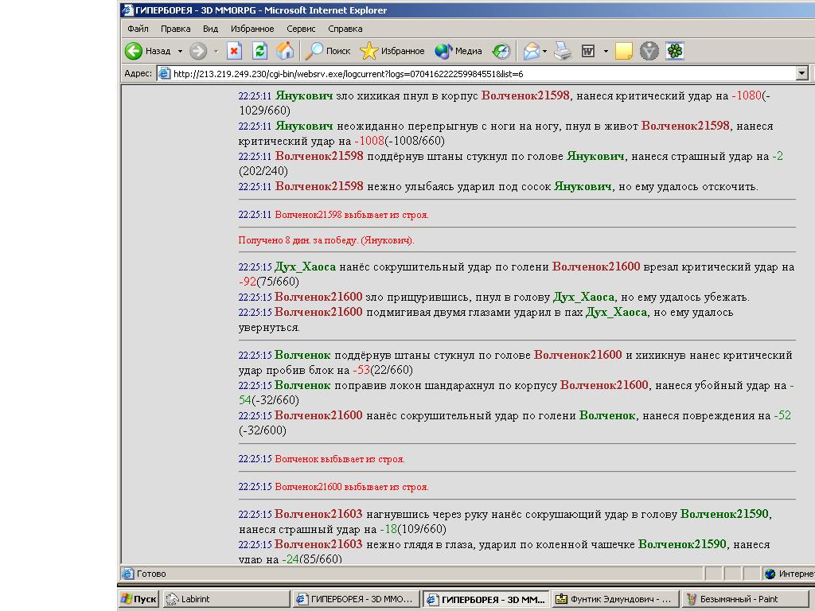Click the Mail envelope icon
The image size is (815, 611).
[x=531, y=51]
